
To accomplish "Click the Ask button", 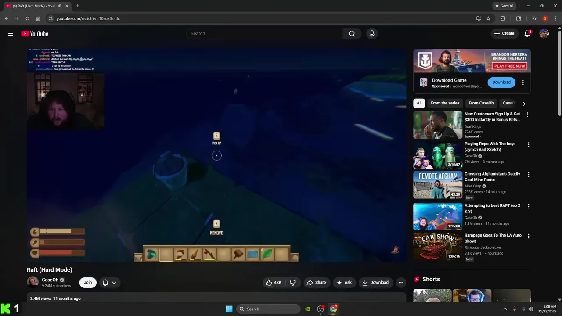I will [344, 283].
